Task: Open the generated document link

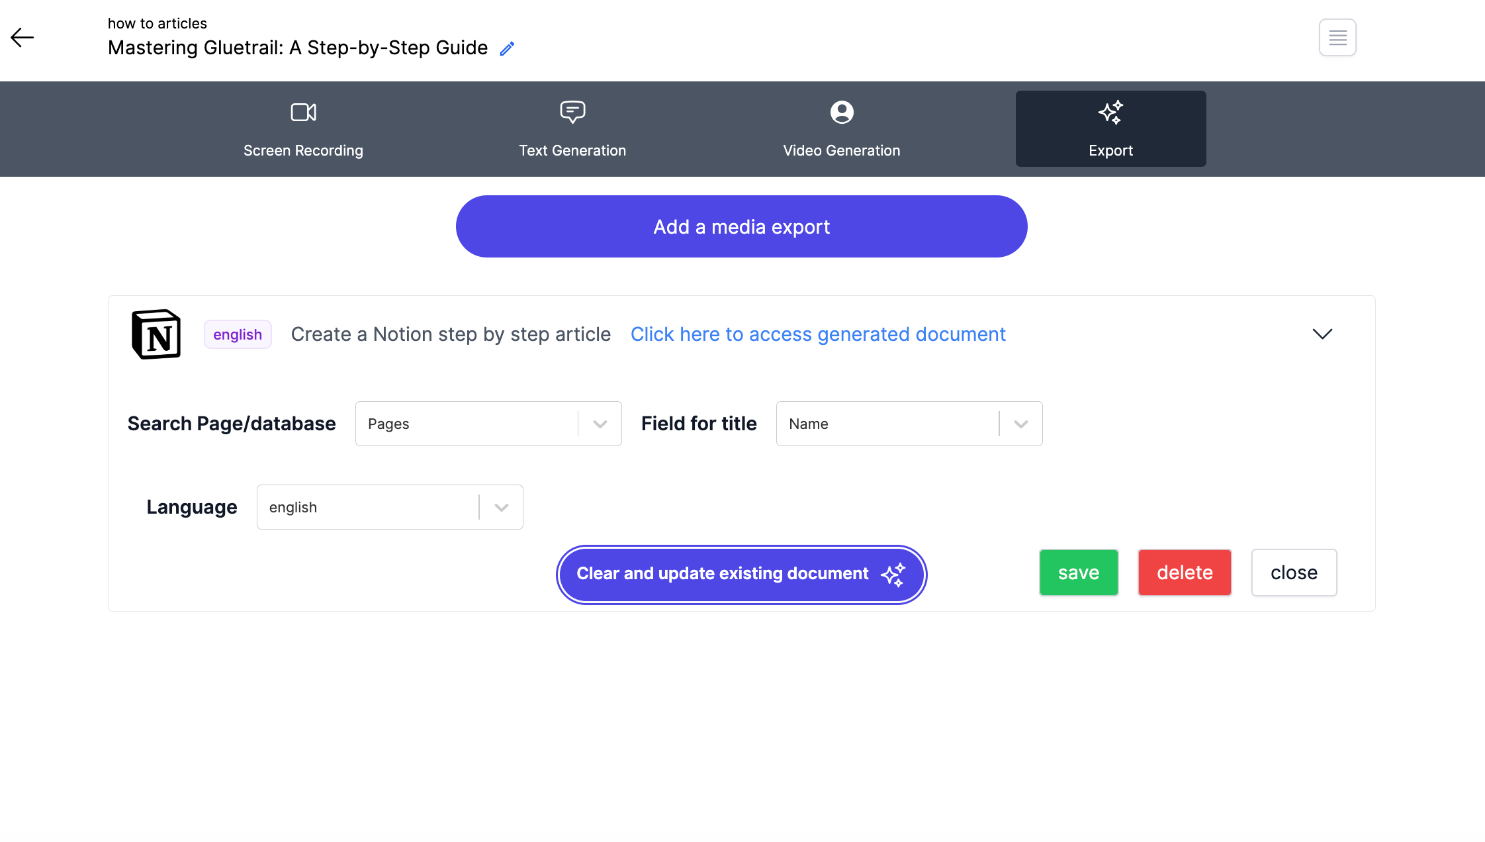Action: 818,334
